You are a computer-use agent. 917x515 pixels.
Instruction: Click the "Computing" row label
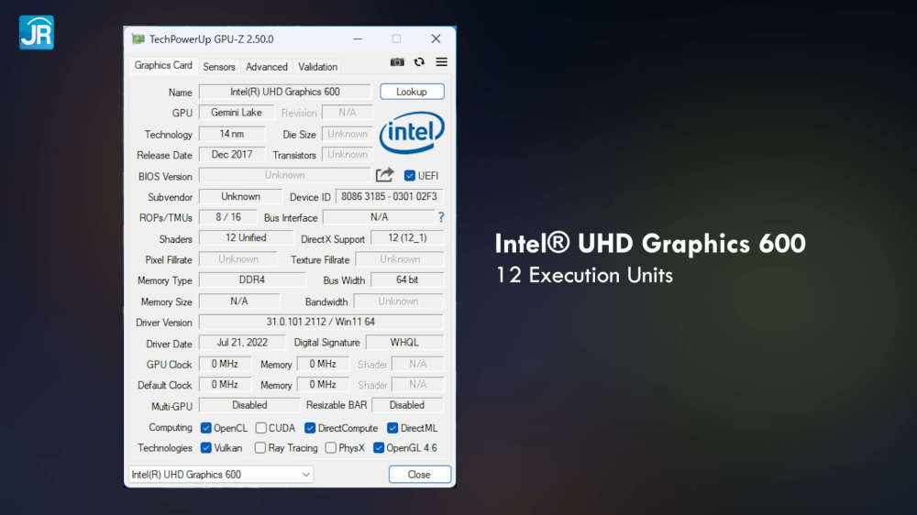171,427
